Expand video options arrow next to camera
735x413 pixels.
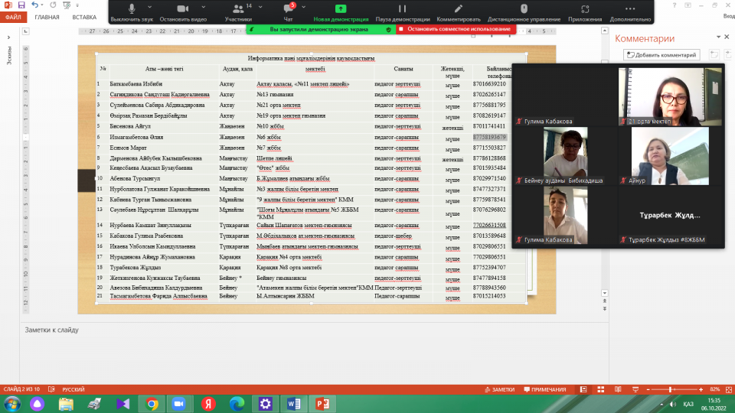pos(204,7)
